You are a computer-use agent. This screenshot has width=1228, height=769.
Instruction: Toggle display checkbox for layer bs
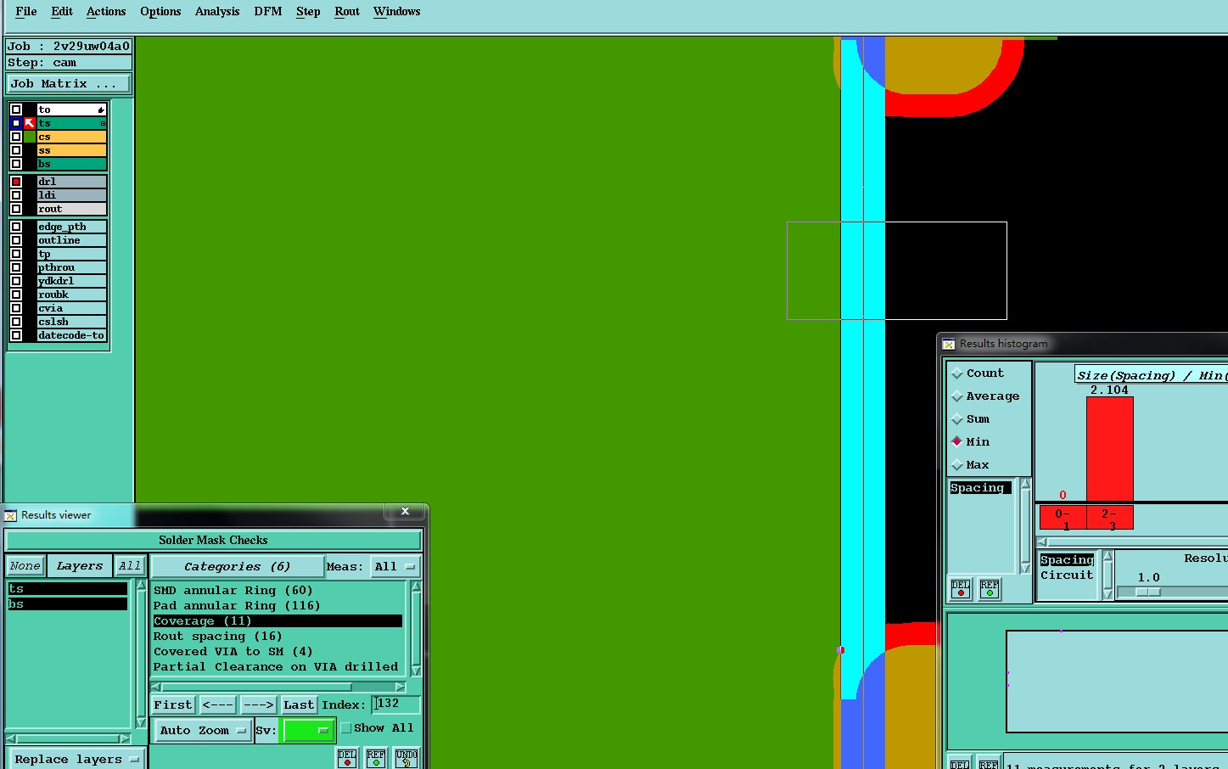[16, 164]
